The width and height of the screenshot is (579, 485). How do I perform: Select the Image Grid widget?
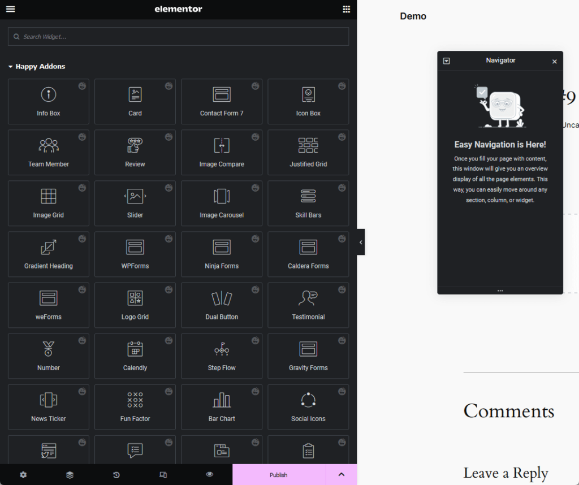pos(49,203)
